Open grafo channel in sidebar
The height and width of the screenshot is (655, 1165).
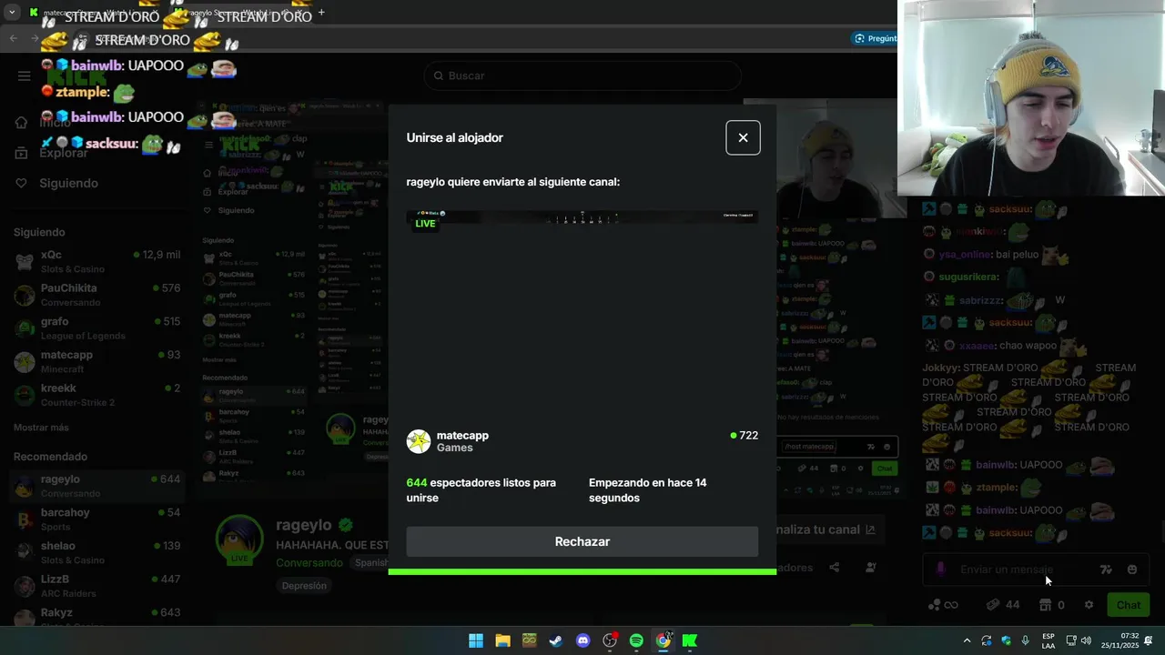coord(96,328)
